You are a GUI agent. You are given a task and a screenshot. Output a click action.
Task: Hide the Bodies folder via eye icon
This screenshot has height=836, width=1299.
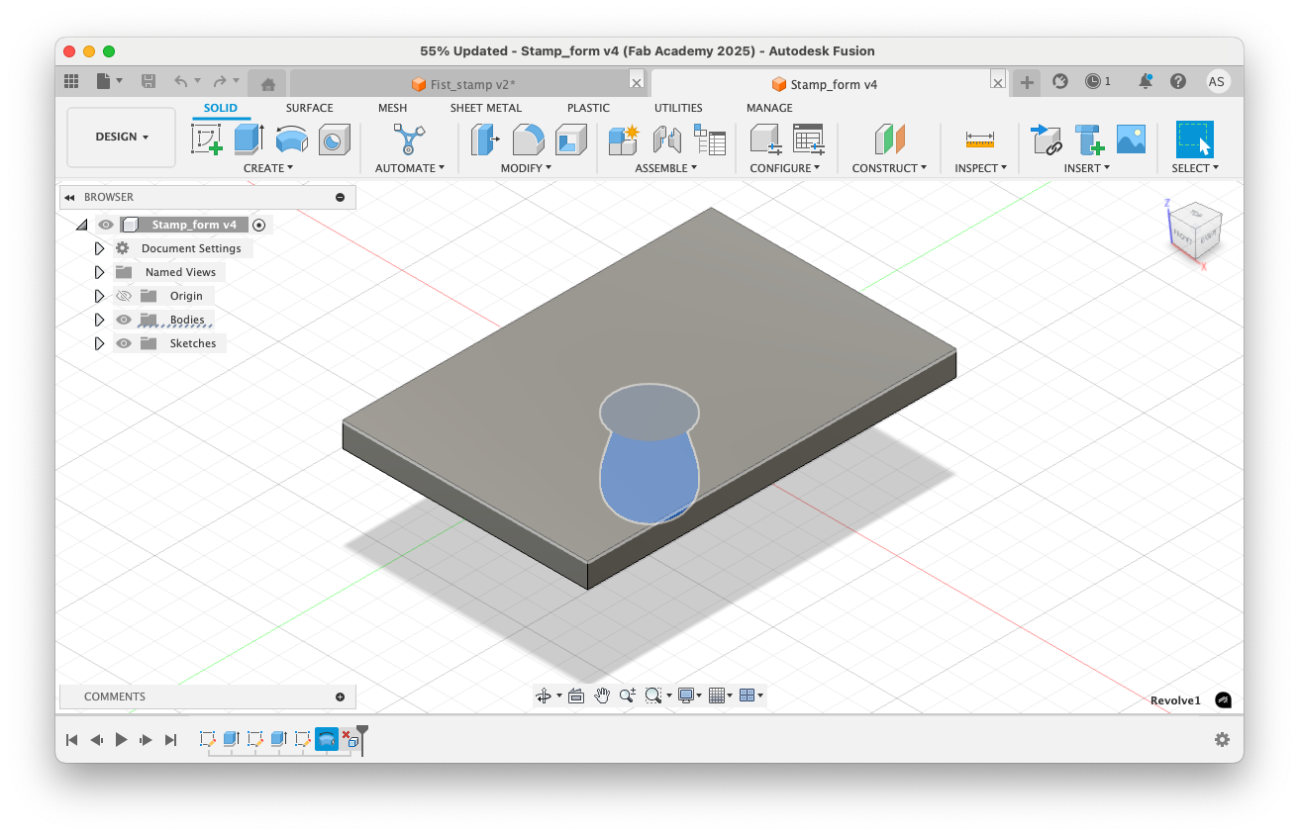(x=124, y=320)
